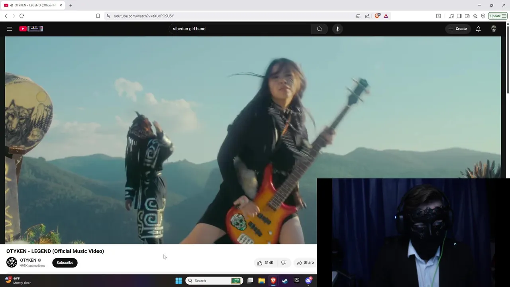
Task: Click the video title OTYKEN - LEGEND
Action: 55,251
